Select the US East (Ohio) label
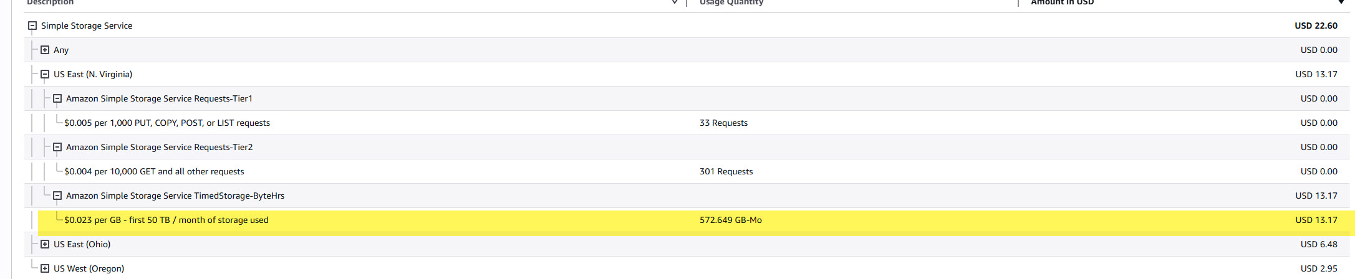This screenshot has height=279, width=1355. (82, 244)
